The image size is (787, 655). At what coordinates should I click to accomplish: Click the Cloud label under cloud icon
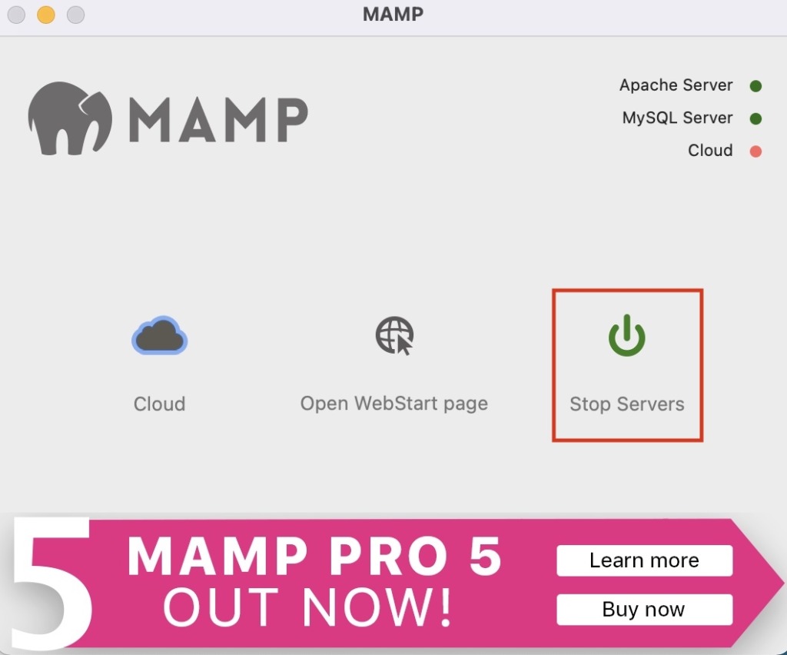160,404
